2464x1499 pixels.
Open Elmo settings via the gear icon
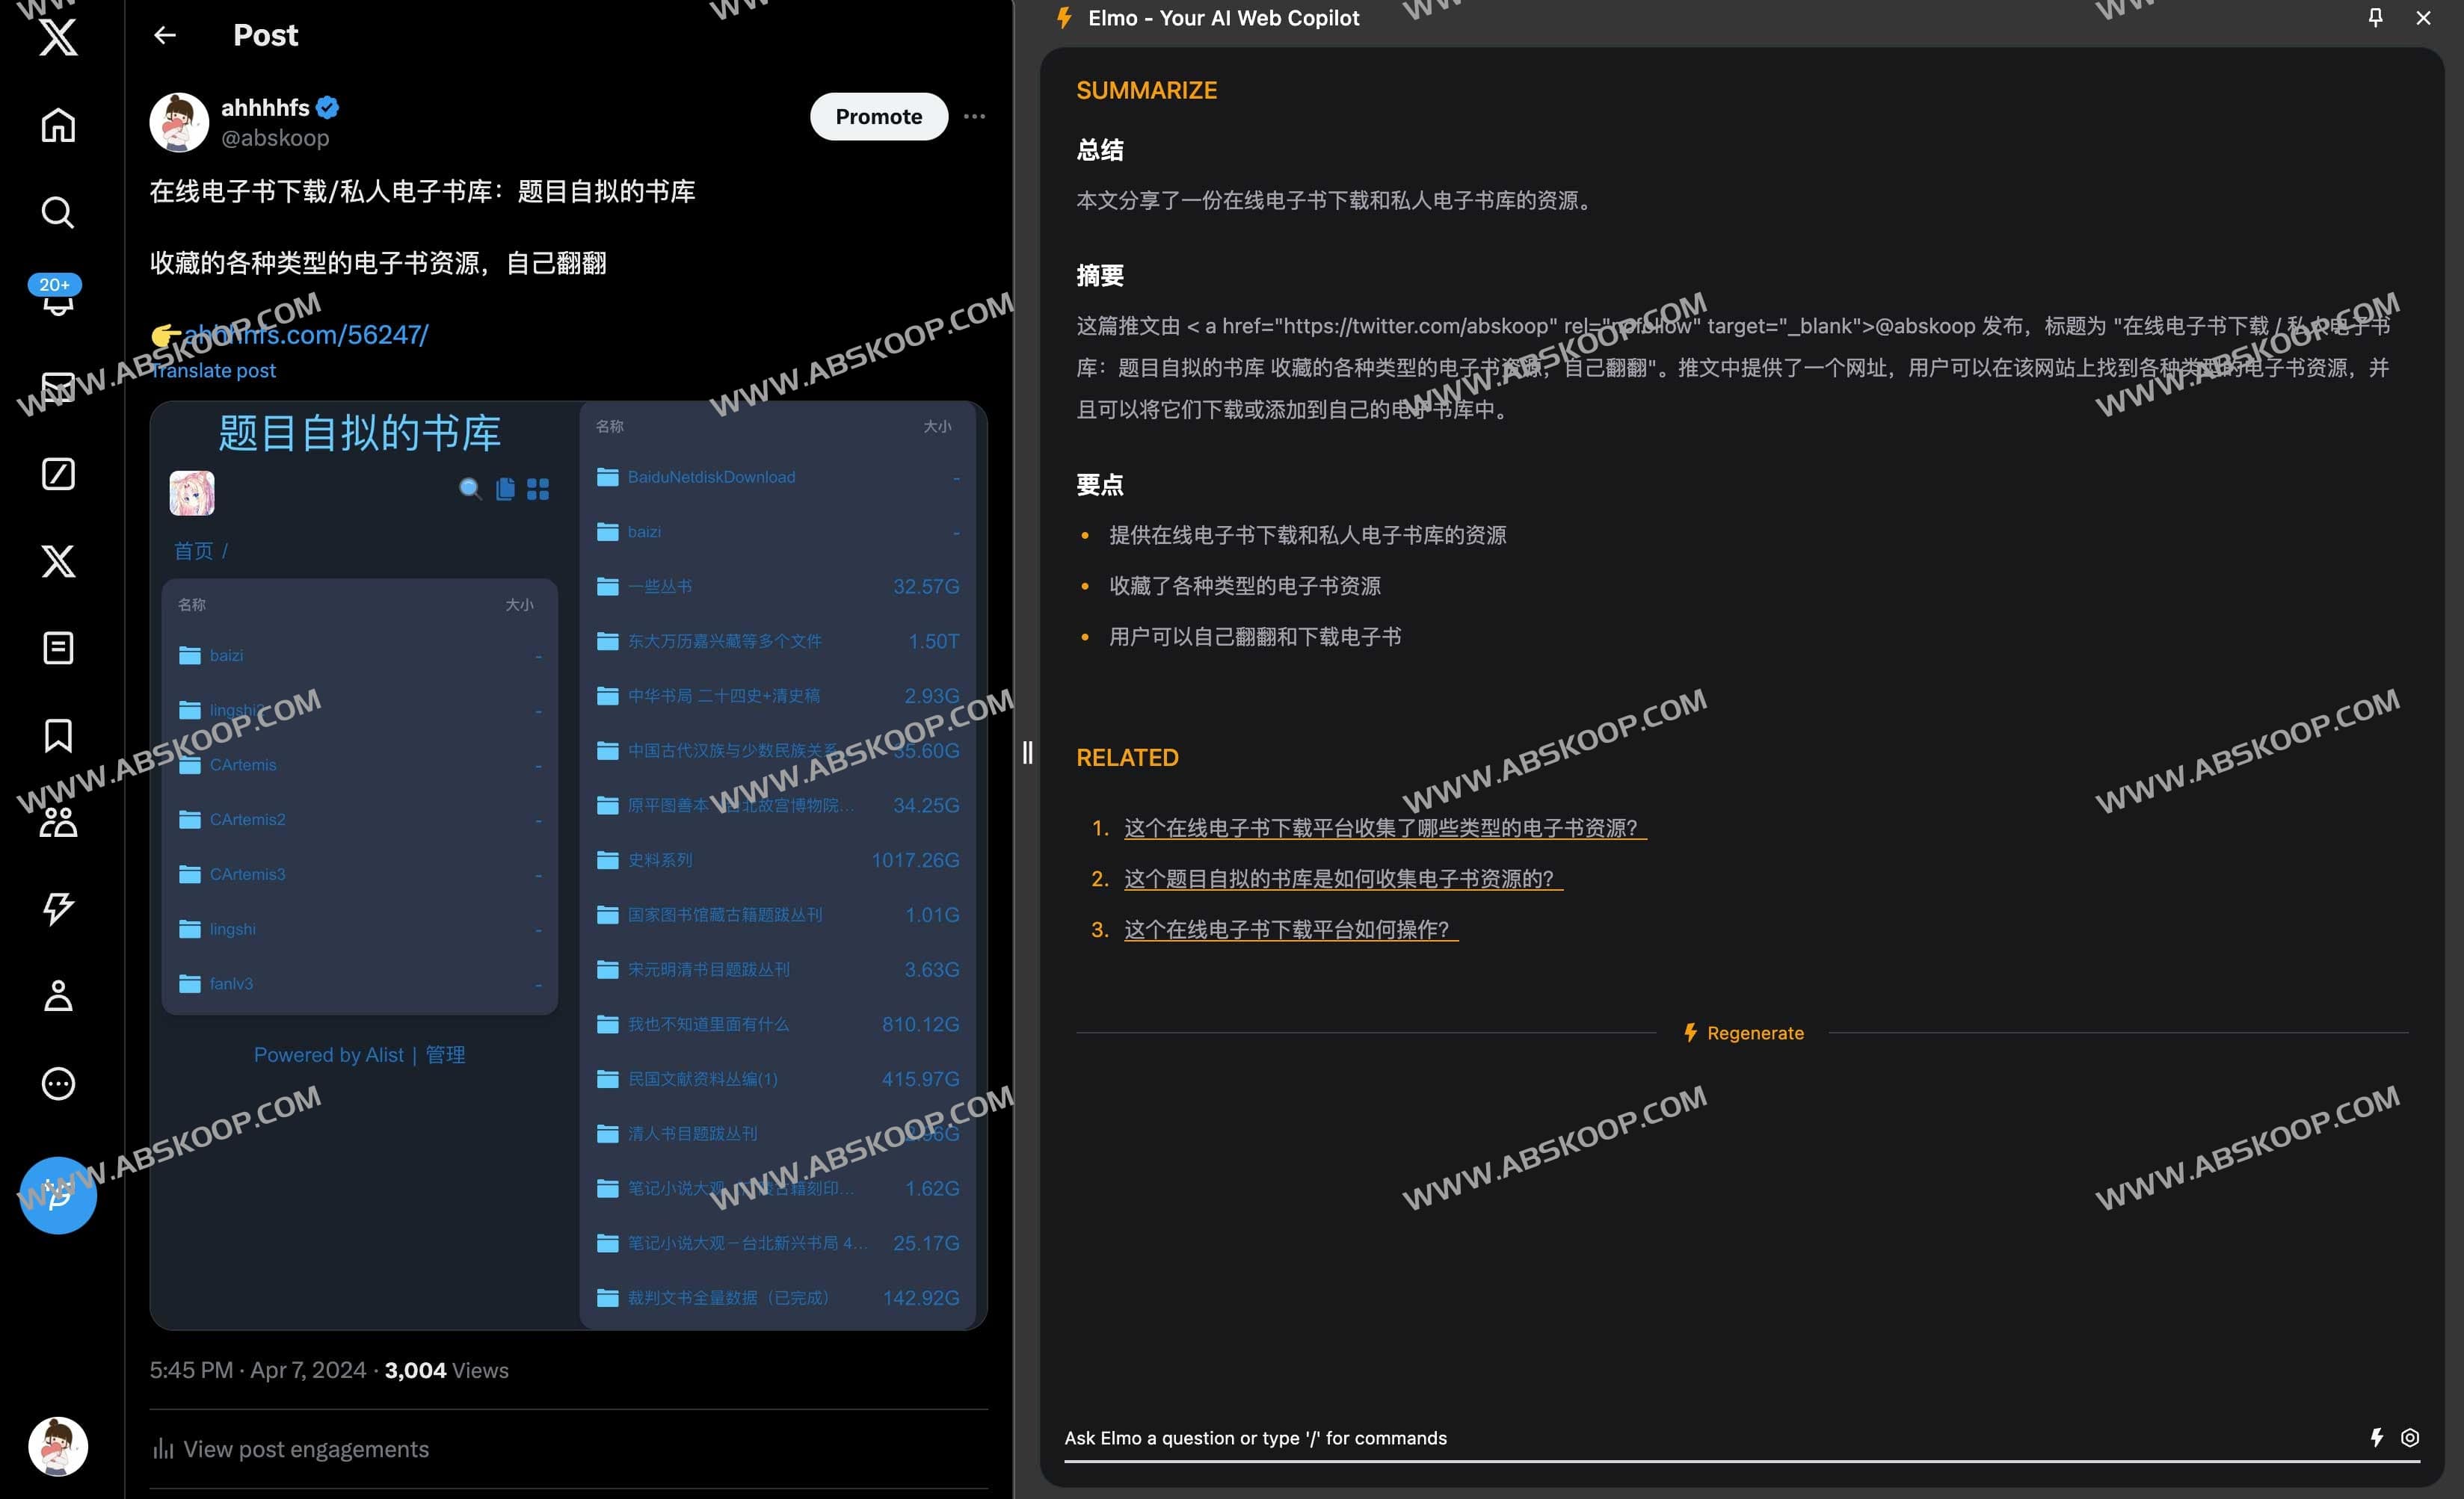click(x=2410, y=1437)
